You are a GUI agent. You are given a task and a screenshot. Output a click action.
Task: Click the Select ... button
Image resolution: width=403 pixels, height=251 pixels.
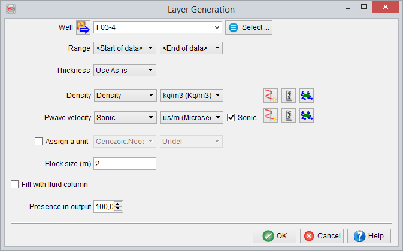[x=249, y=27]
